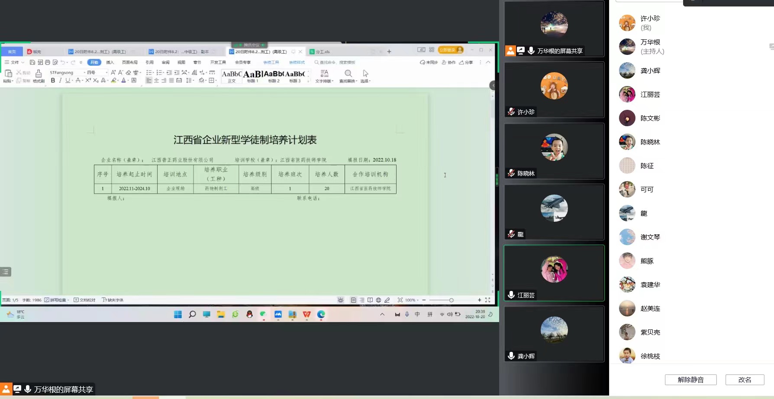
Task: Click the 立即登录 login button
Action: [451, 50]
